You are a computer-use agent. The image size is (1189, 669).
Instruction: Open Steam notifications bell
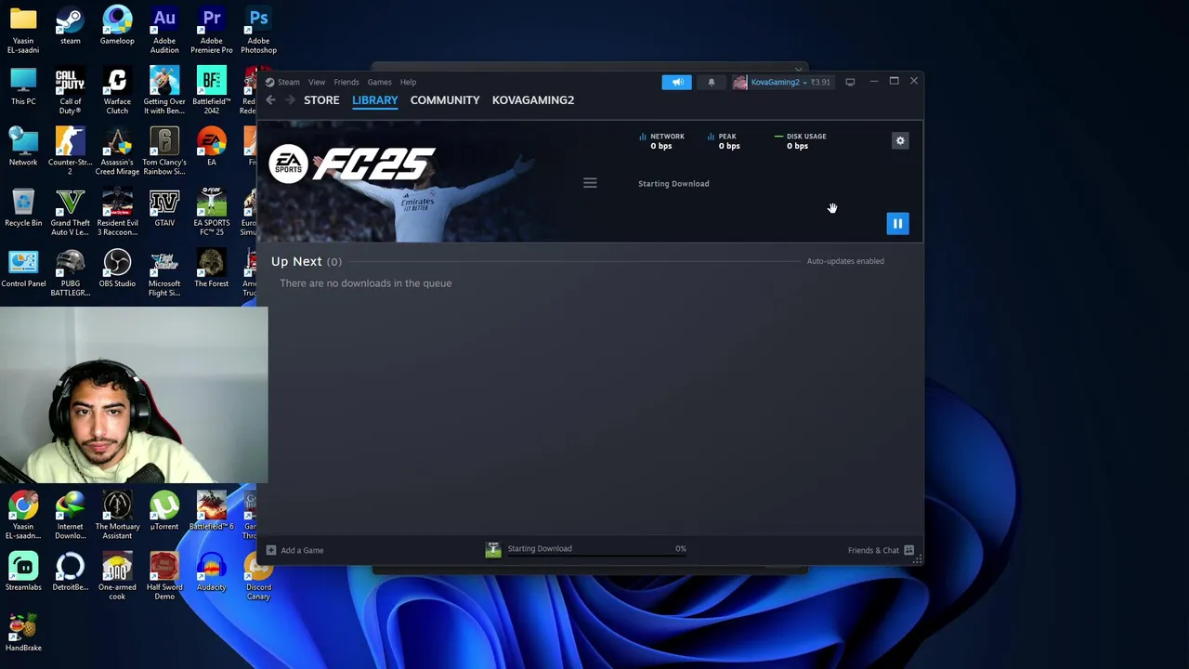click(712, 82)
